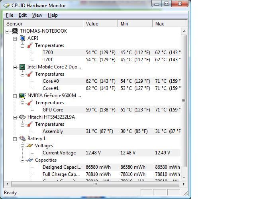Click the ACPI monitor icon
The image size is (255, 199).
(x=22, y=38)
